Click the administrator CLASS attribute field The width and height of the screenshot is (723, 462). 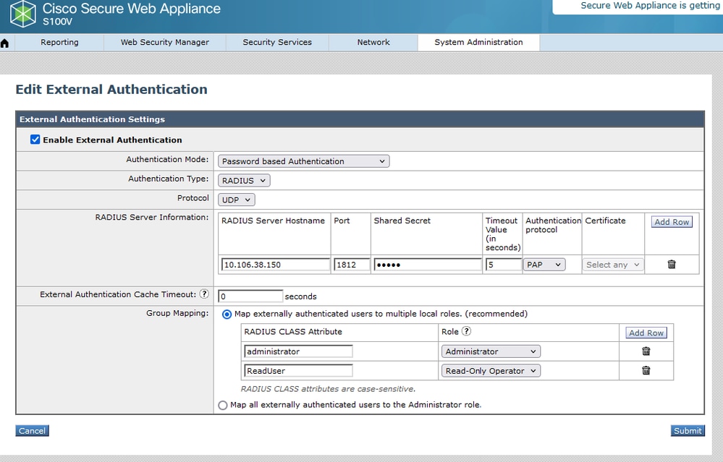[x=298, y=351]
